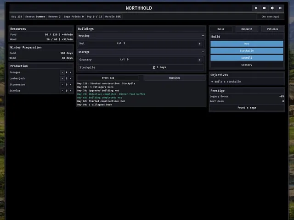Open the Warnings tab
The image size is (294, 220).
pos(175,78)
